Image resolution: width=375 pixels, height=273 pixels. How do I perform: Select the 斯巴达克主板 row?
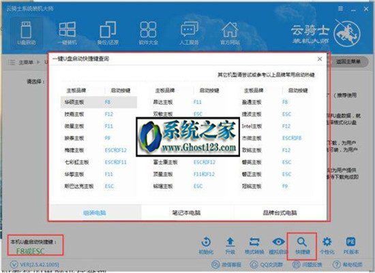pyautogui.click(x=99, y=186)
